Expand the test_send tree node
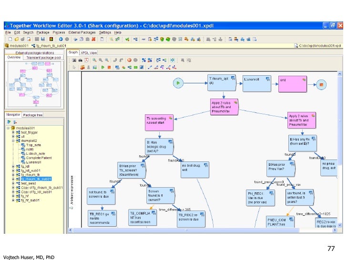This screenshot has height=260, width=347. 13,183
